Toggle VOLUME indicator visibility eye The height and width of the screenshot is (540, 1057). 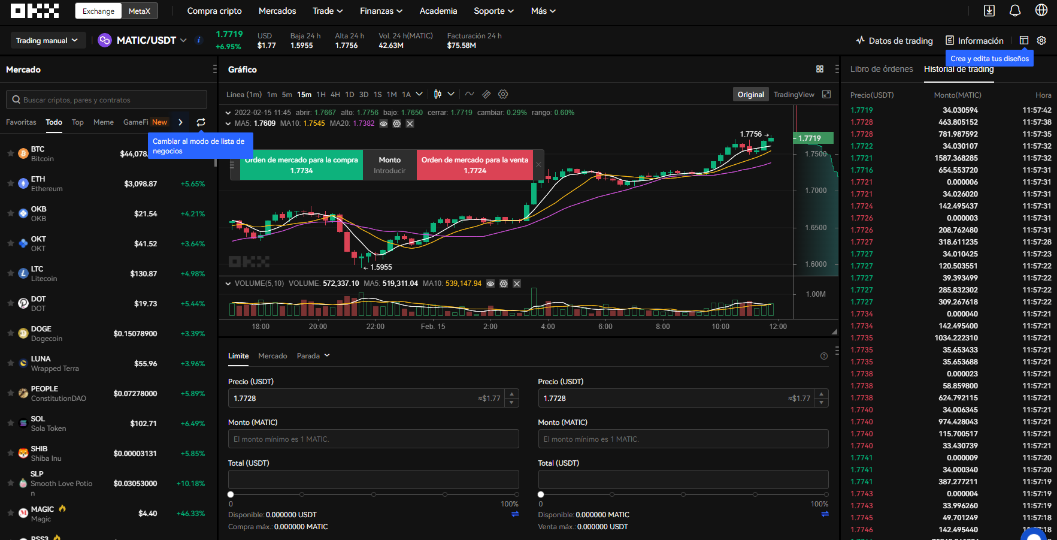pos(490,283)
